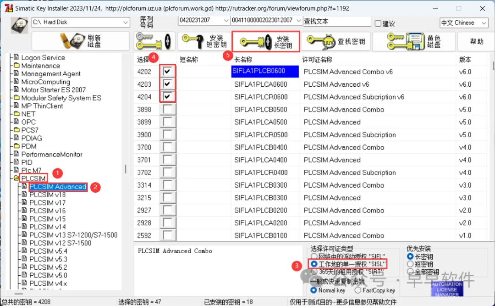Click the document icon beside PLCSIM v18
This screenshot has height=306, width=495.
[24, 194]
